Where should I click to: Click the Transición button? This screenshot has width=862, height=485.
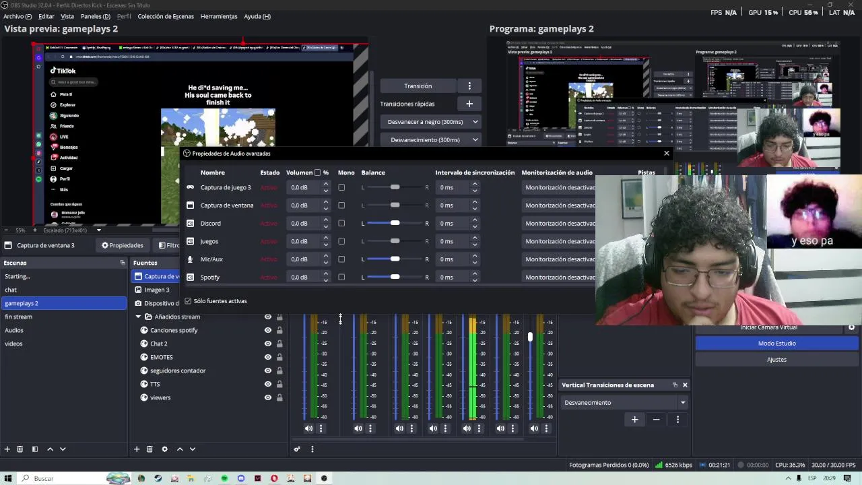(x=418, y=86)
